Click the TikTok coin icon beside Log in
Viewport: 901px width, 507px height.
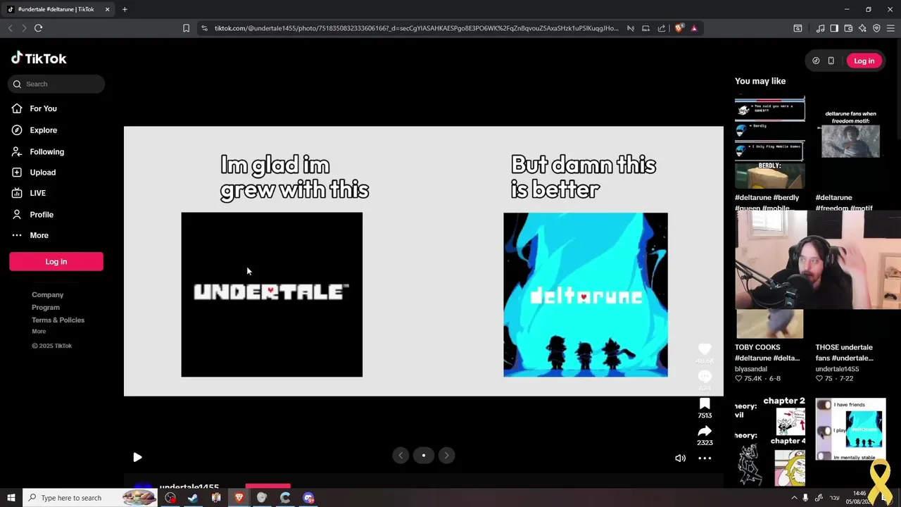pos(816,61)
